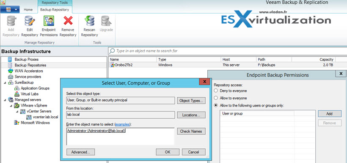Screen dimensions: 347x163
Task: Click the Backup Proxies tree icon
Action: coord(10,59)
